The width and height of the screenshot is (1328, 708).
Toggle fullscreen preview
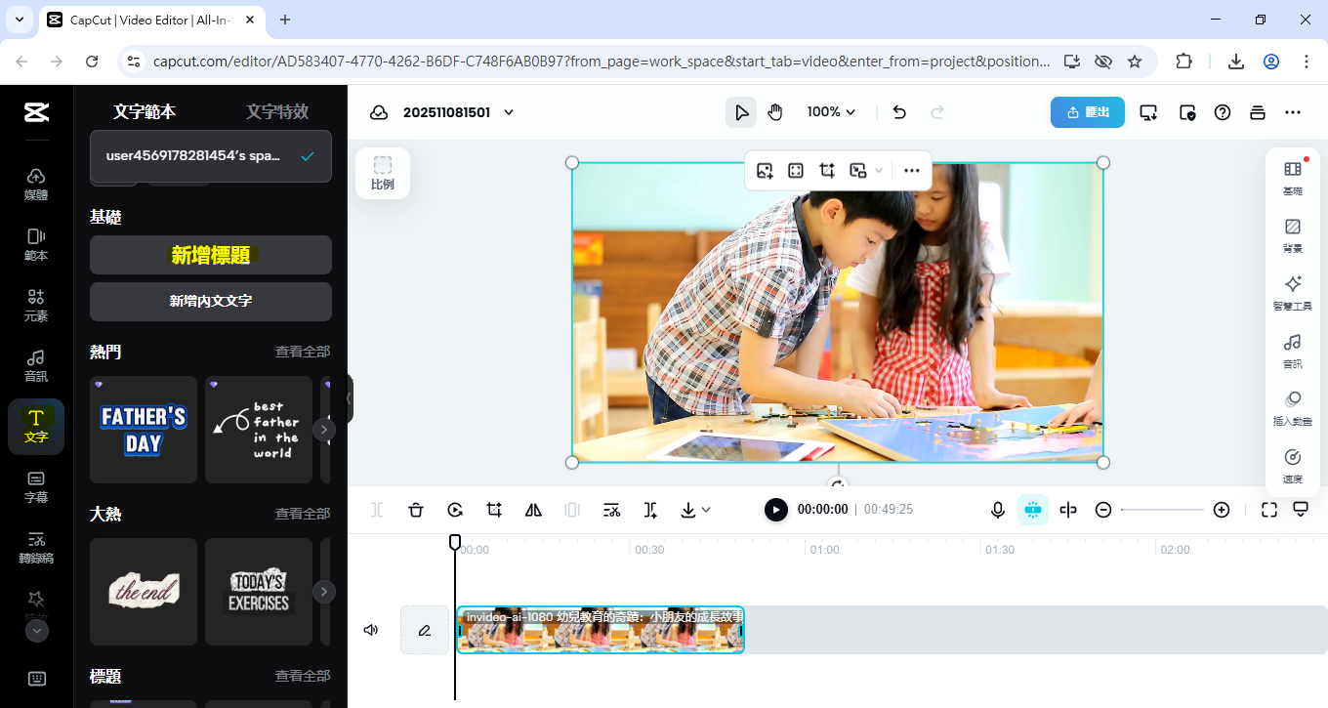click(1268, 510)
